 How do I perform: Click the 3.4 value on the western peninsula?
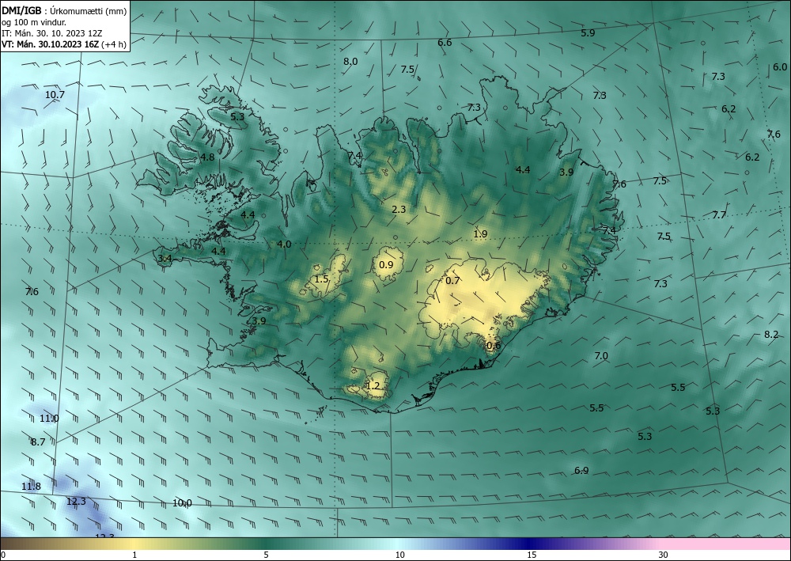click(165, 259)
